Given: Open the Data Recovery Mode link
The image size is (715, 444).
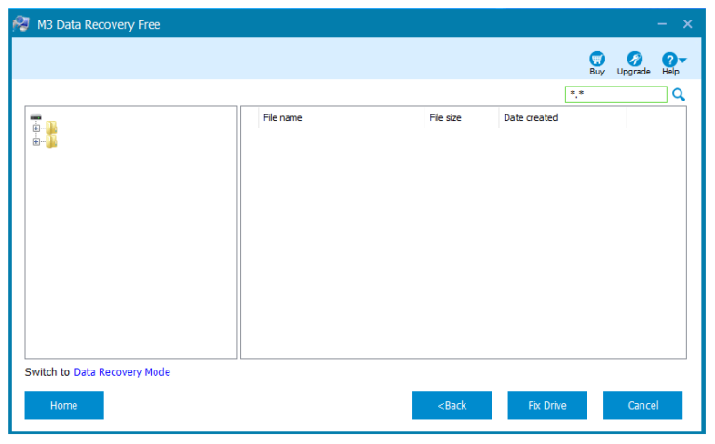Looking at the screenshot, I should point(122,372).
